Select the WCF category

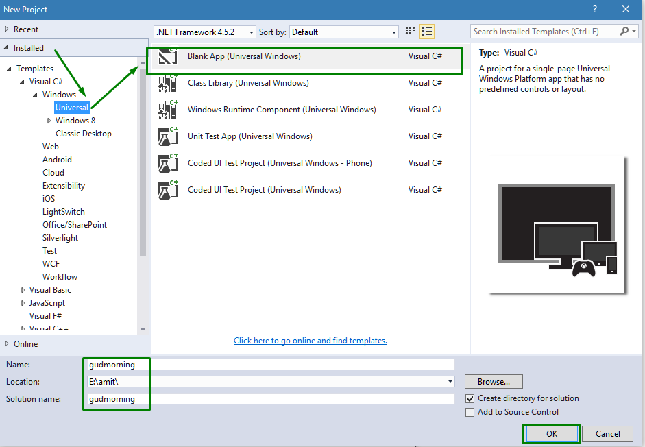click(x=51, y=264)
